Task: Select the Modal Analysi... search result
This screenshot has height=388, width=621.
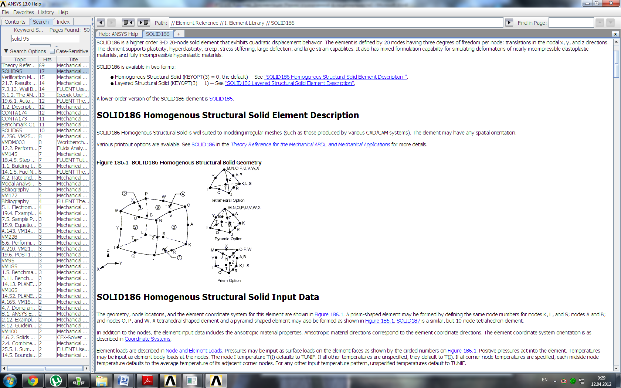Action: pos(45,184)
